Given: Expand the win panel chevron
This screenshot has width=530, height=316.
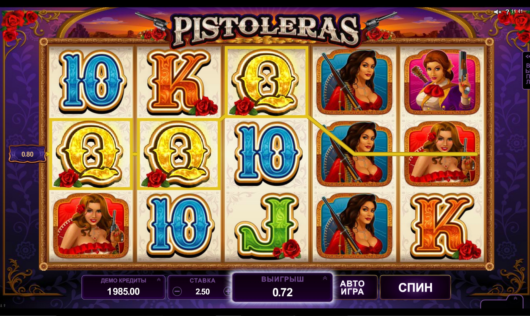Looking at the screenshot, I should tap(325, 278).
